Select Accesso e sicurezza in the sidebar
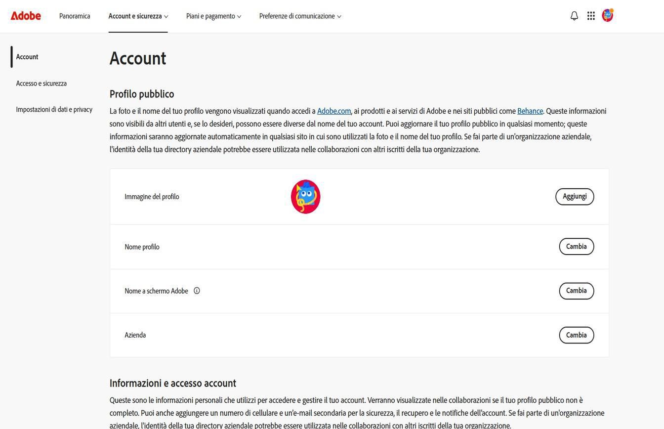Viewport: 664px width, 429px height. [41, 83]
